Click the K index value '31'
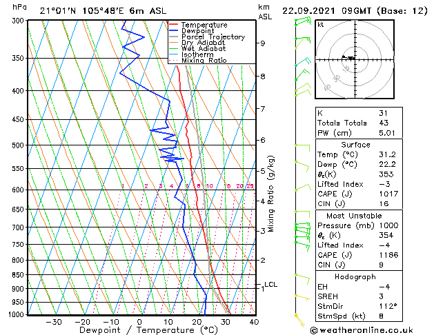Screen dimensions: 434x335 384,113
